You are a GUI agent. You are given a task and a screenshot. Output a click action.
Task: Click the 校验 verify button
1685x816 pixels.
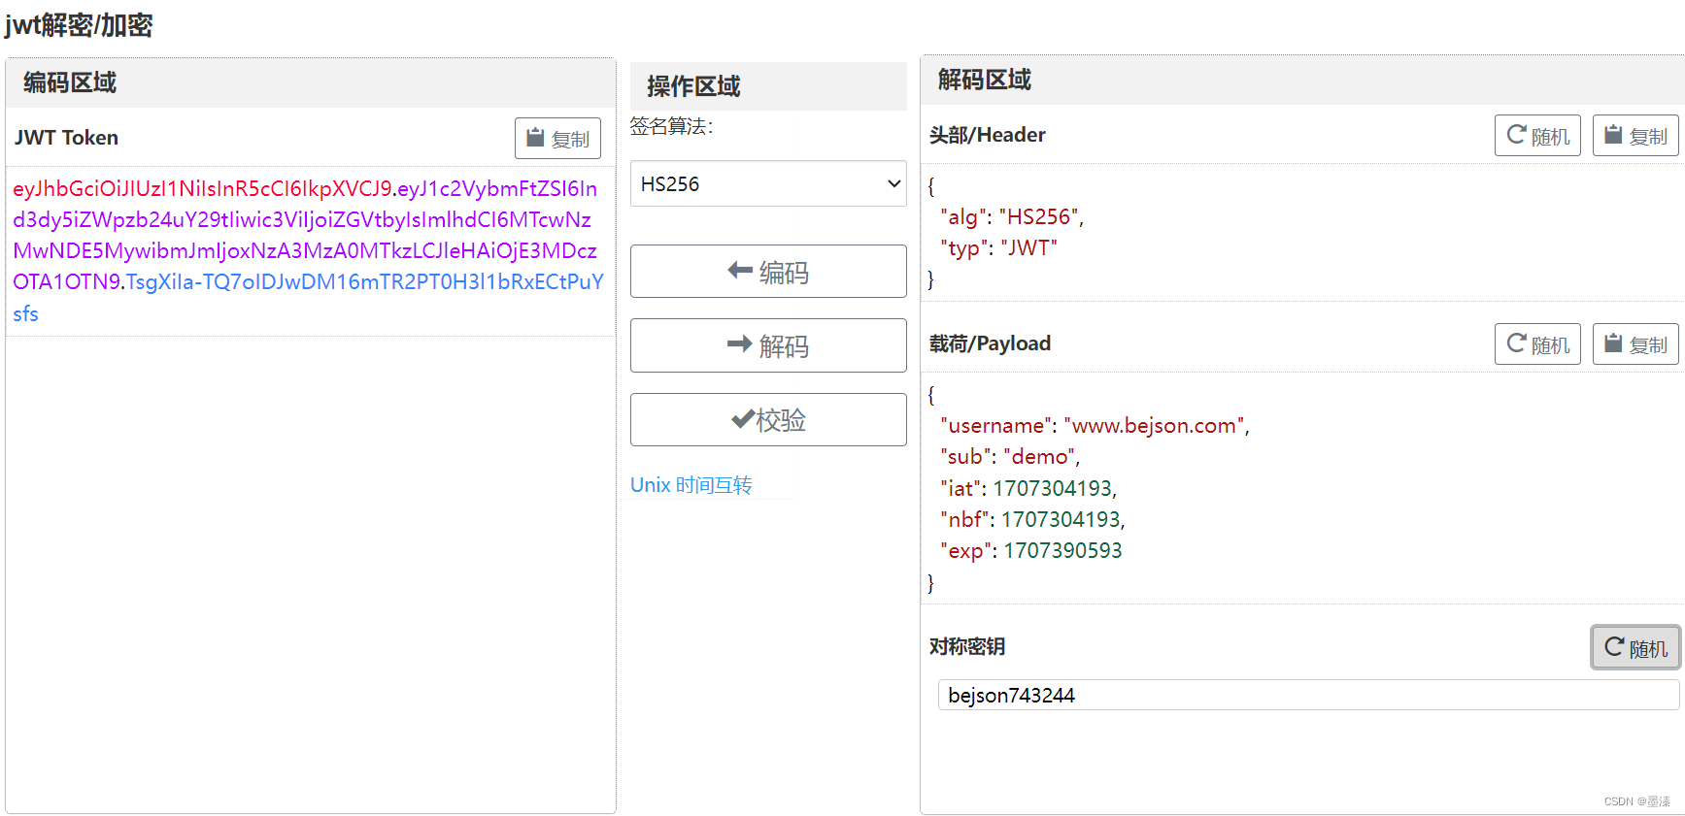(768, 420)
